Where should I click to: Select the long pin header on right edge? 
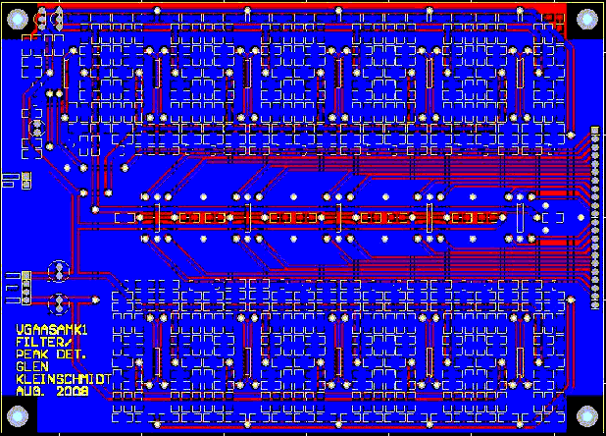[x=595, y=217]
